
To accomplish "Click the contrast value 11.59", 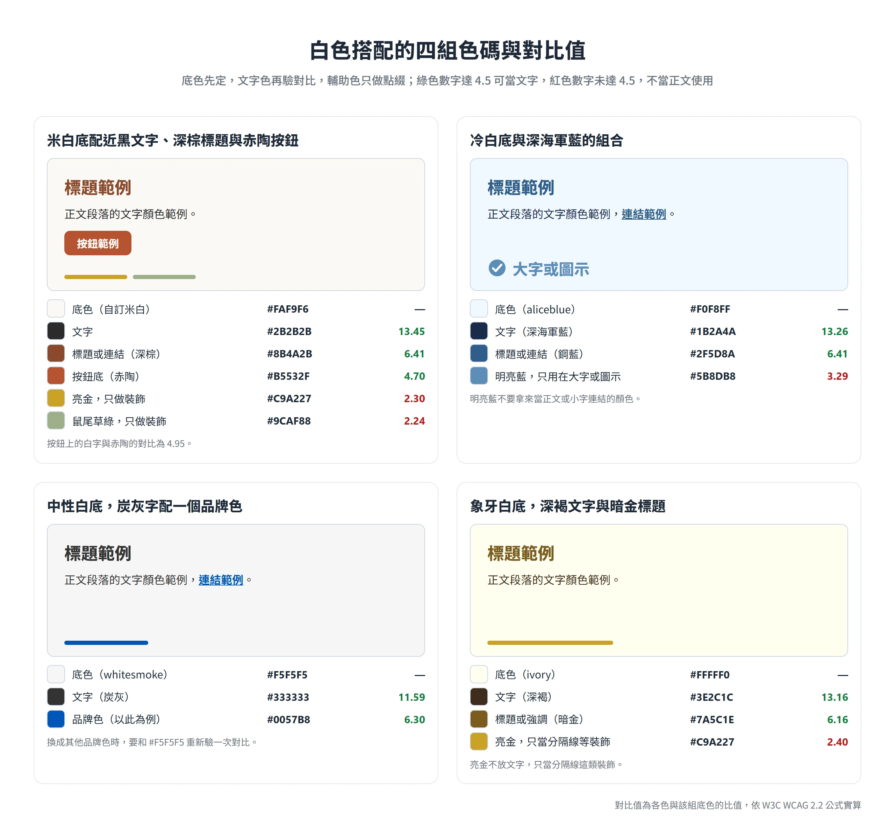I will tap(411, 697).
